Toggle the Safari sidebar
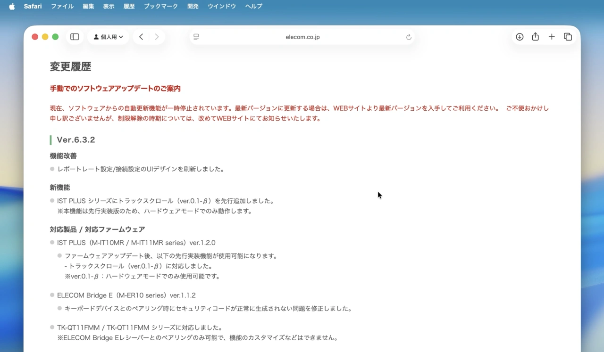 [x=75, y=37]
